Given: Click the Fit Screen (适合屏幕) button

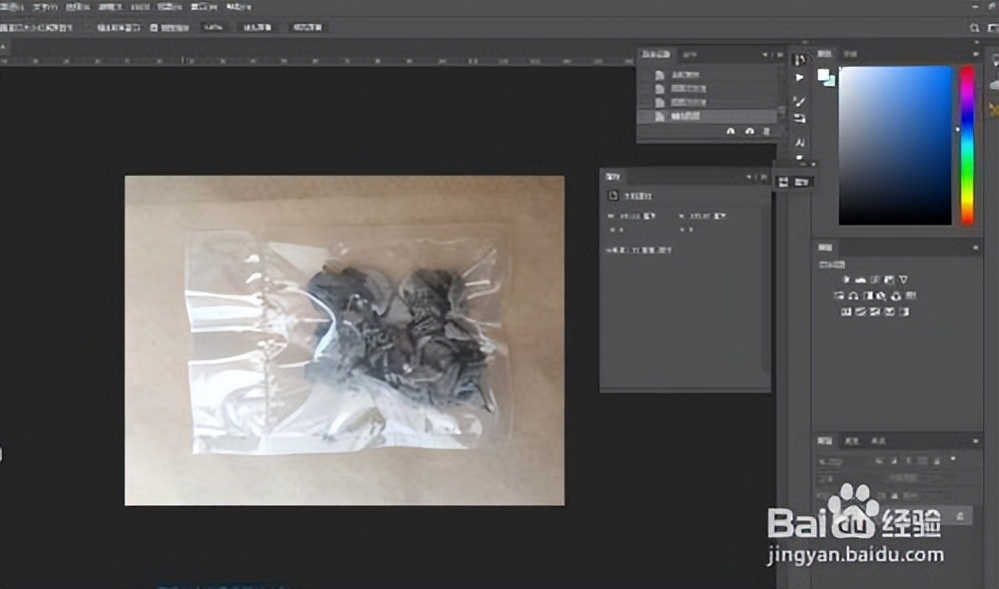Looking at the screenshot, I should 258,28.
